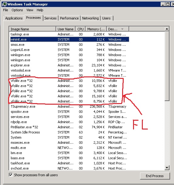Select the msseces.exe process

pos(69,143)
